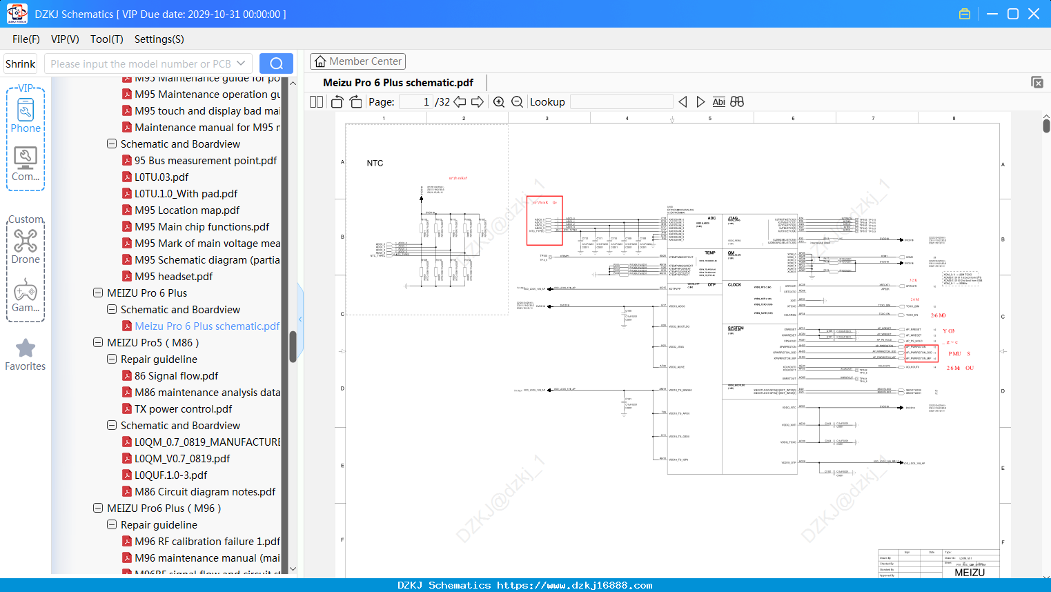Click the model number search box
The image size is (1051, 592).
click(148, 63)
